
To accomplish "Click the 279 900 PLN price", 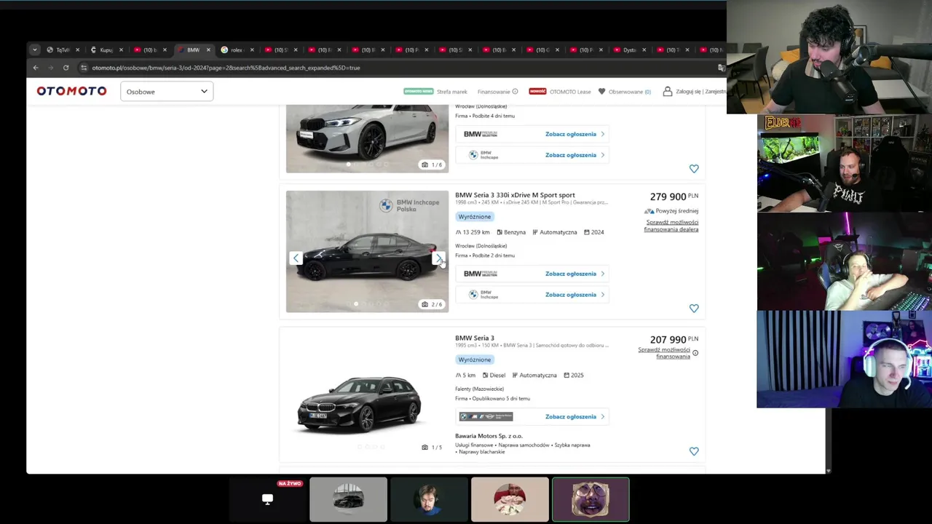I will pyautogui.click(x=674, y=196).
